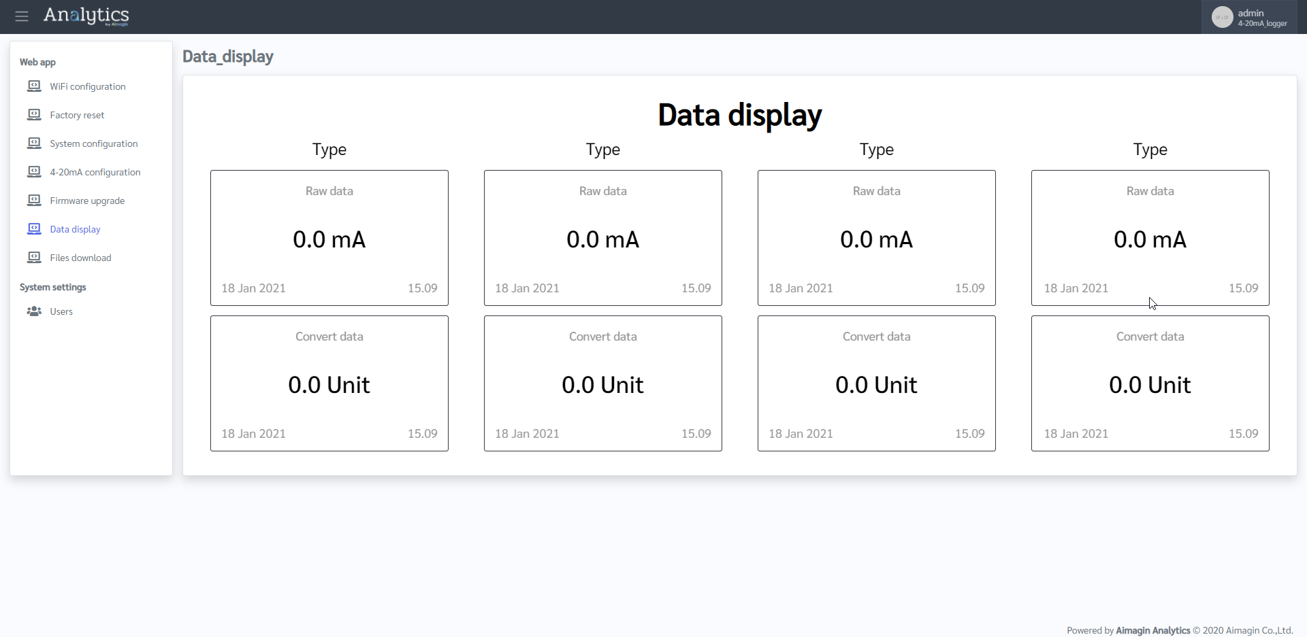This screenshot has height=637, width=1307.
Task: Click the Files download monitor icon
Action: pos(34,258)
